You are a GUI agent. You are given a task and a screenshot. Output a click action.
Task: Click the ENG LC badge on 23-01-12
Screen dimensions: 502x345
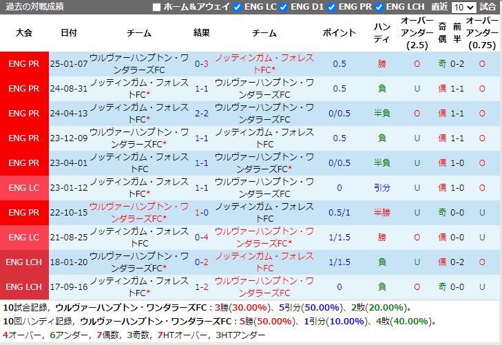tap(24, 188)
